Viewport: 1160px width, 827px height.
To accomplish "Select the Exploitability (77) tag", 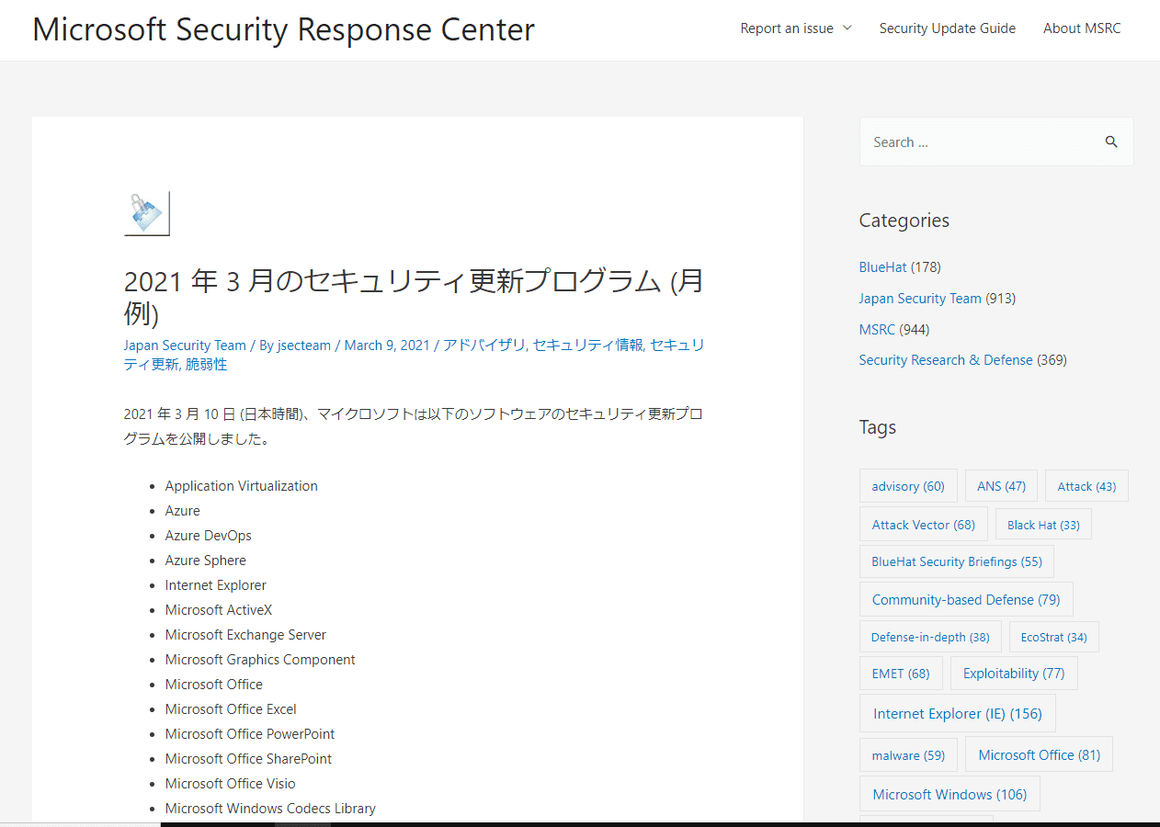I will pos(1013,674).
